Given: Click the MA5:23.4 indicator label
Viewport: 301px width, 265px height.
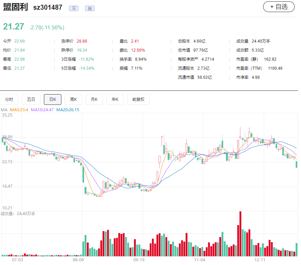Looking at the screenshot, I should [x=19, y=110].
